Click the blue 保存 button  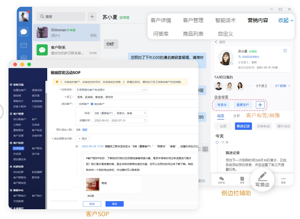[x=114, y=204]
